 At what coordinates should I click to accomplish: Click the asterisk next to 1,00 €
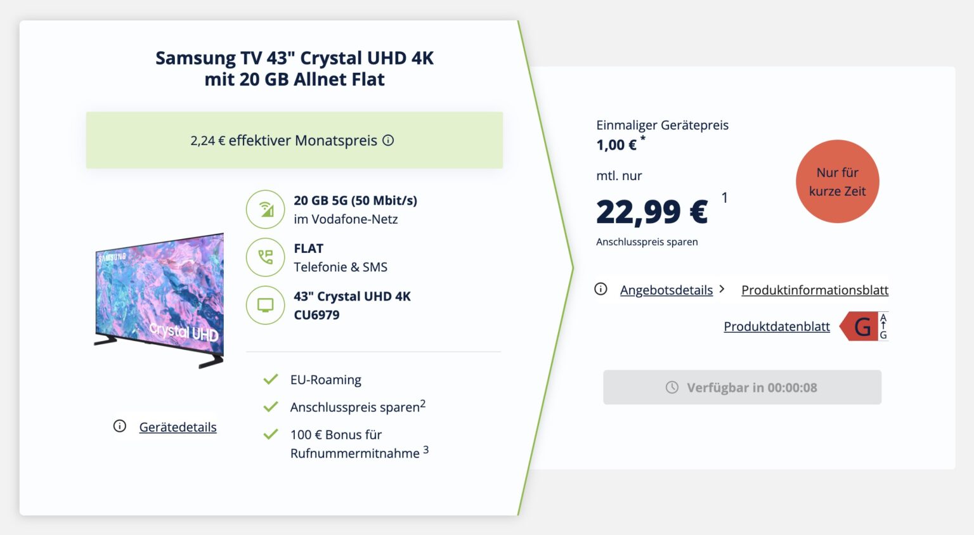click(x=644, y=138)
